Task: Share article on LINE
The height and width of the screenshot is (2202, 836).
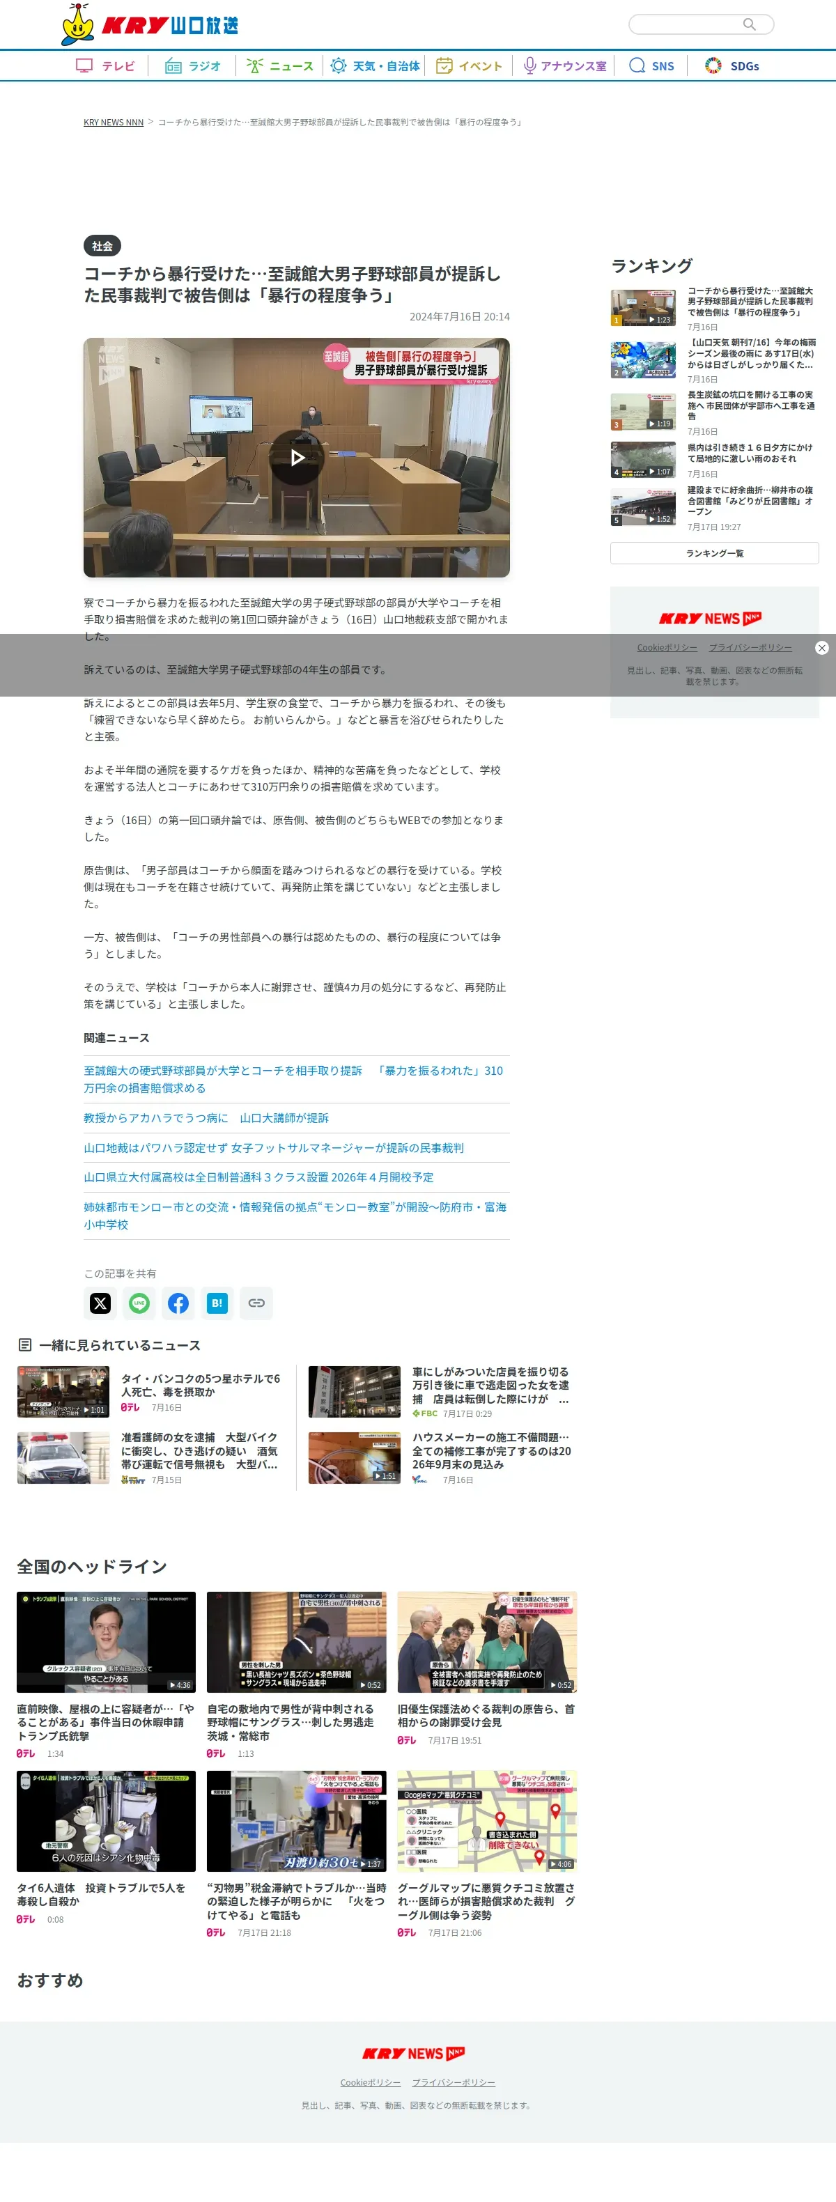Action: click(x=139, y=1303)
